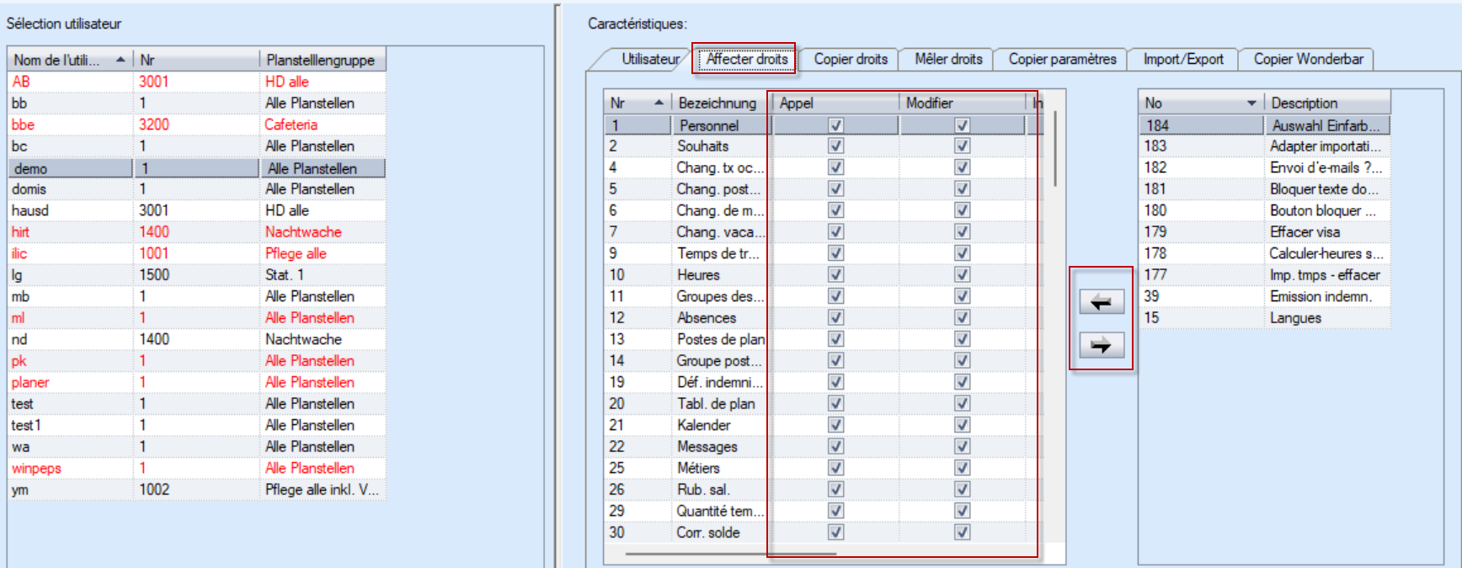This screenshot has width=1462, height=568.
Task: Select the Mêler droits tab
Action: coord(948,60)
